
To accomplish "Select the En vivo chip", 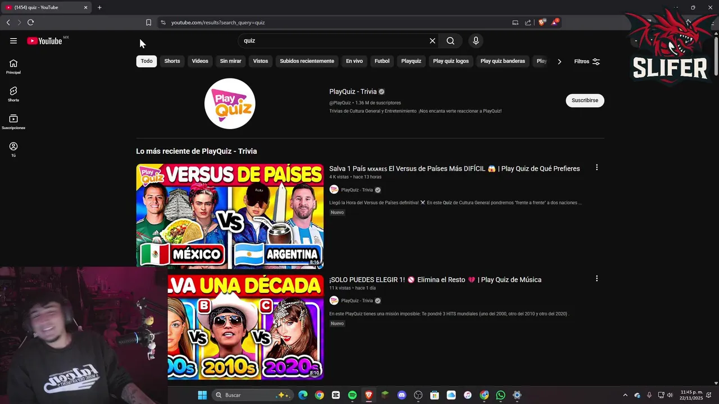I will click(x=354, y=61).
